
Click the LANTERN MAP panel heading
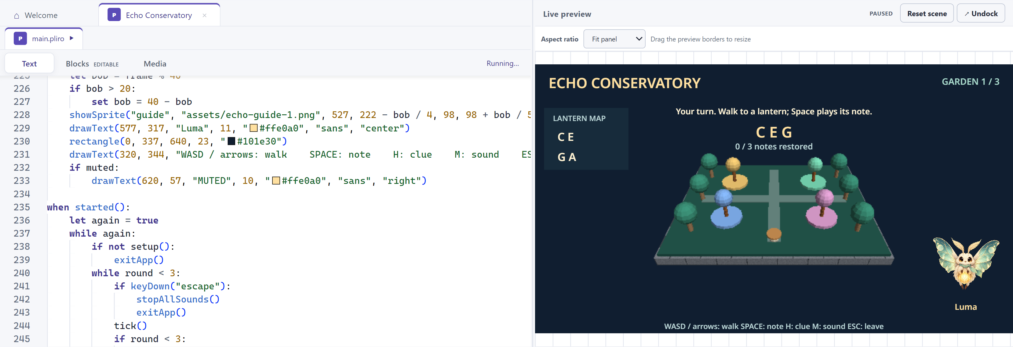(x=579, y=118)
